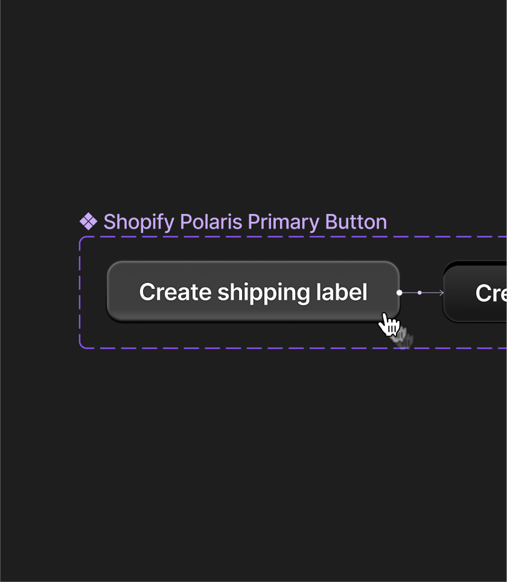Click the word "Shopify" in the title
507x582 pixels.
coord(138,222)
